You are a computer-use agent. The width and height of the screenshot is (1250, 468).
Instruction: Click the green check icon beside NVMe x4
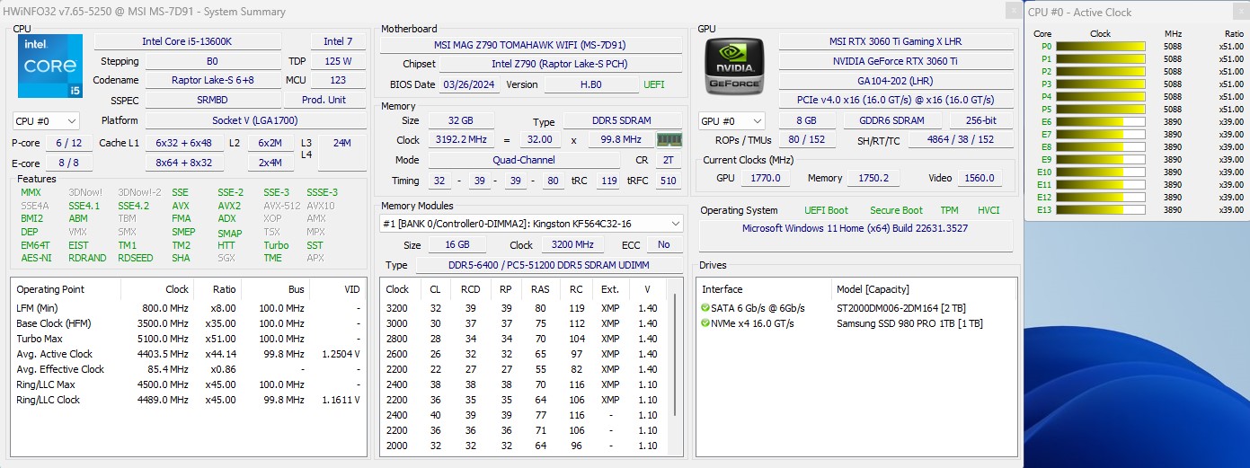pyautogui.click(x=705, y=323)
